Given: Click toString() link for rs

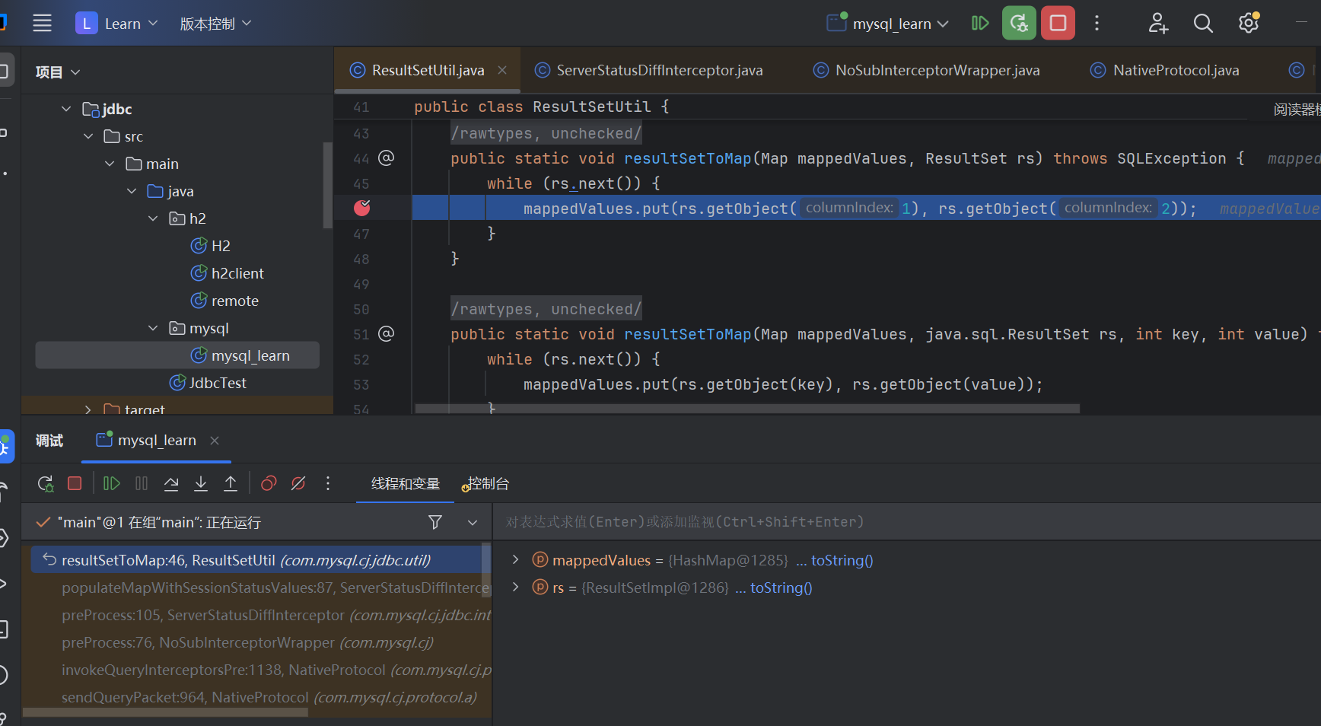Looking at the screenshot, I should (781, 587).
